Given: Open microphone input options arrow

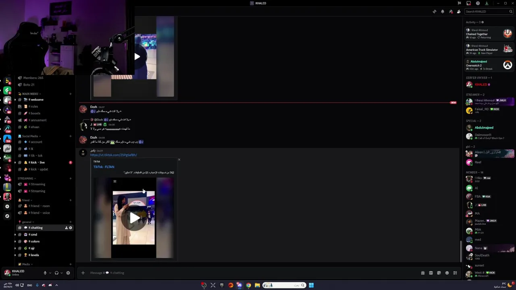Looking at the screenshot, I should (x=50, y=273).
